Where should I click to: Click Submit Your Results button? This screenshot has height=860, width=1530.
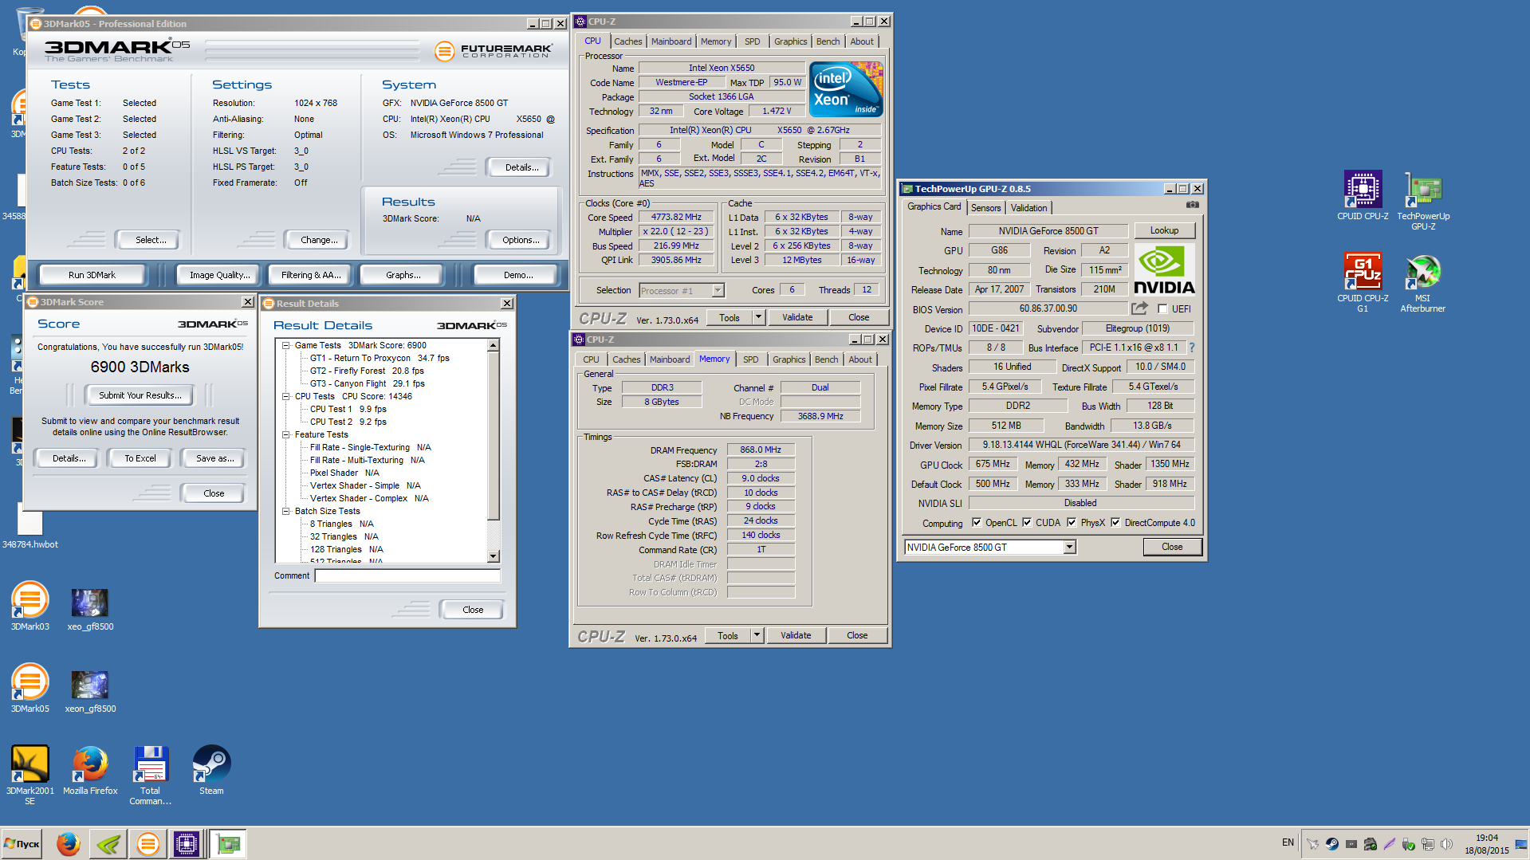140,395
